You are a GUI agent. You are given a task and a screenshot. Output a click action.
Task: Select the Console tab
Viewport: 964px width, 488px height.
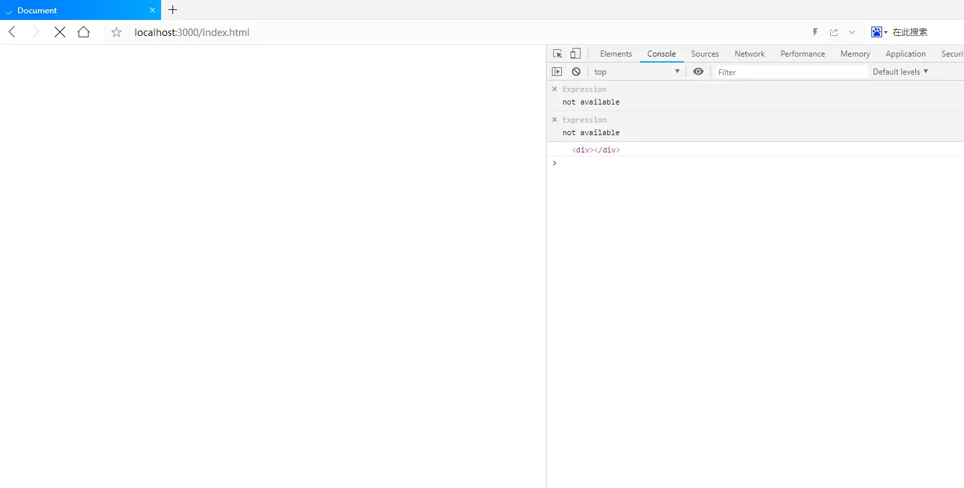[x=662, y=54]
